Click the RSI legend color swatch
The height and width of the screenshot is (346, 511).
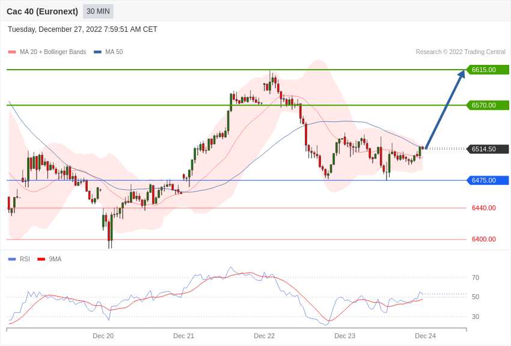click(x=12, y=259)
